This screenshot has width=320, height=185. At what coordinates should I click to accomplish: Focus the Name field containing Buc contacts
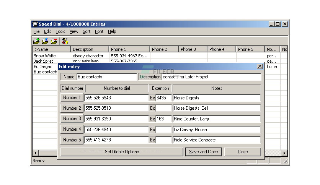[107, 77]
